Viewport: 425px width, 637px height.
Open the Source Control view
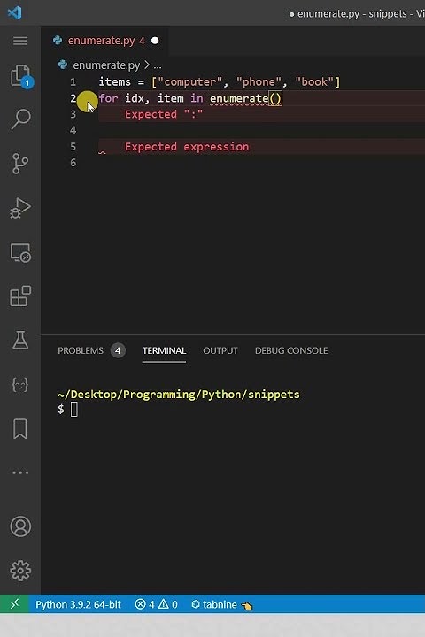[20, 164]
